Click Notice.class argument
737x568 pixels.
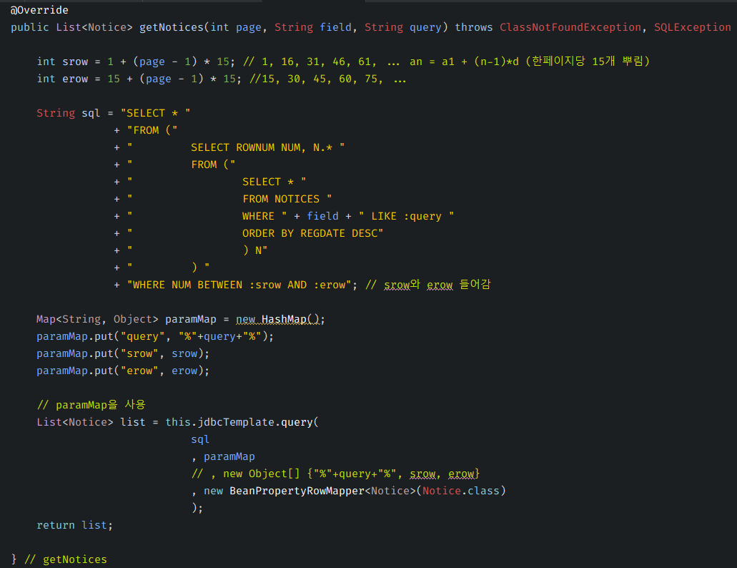click(460, 491)
